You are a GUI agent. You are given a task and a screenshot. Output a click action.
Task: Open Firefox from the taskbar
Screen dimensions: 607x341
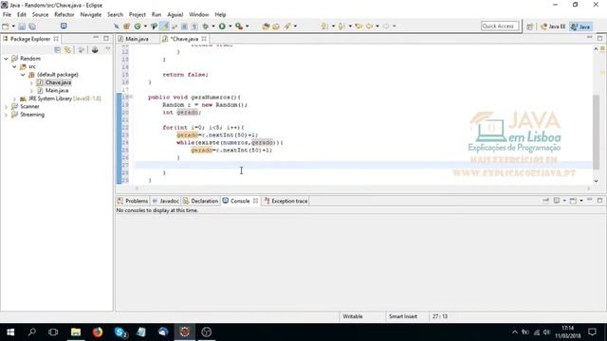[x=98, y=332]
